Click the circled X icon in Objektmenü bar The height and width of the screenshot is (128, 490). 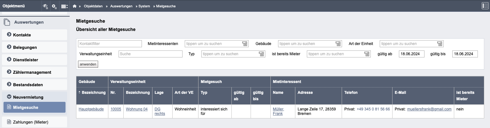pos(54,6)
